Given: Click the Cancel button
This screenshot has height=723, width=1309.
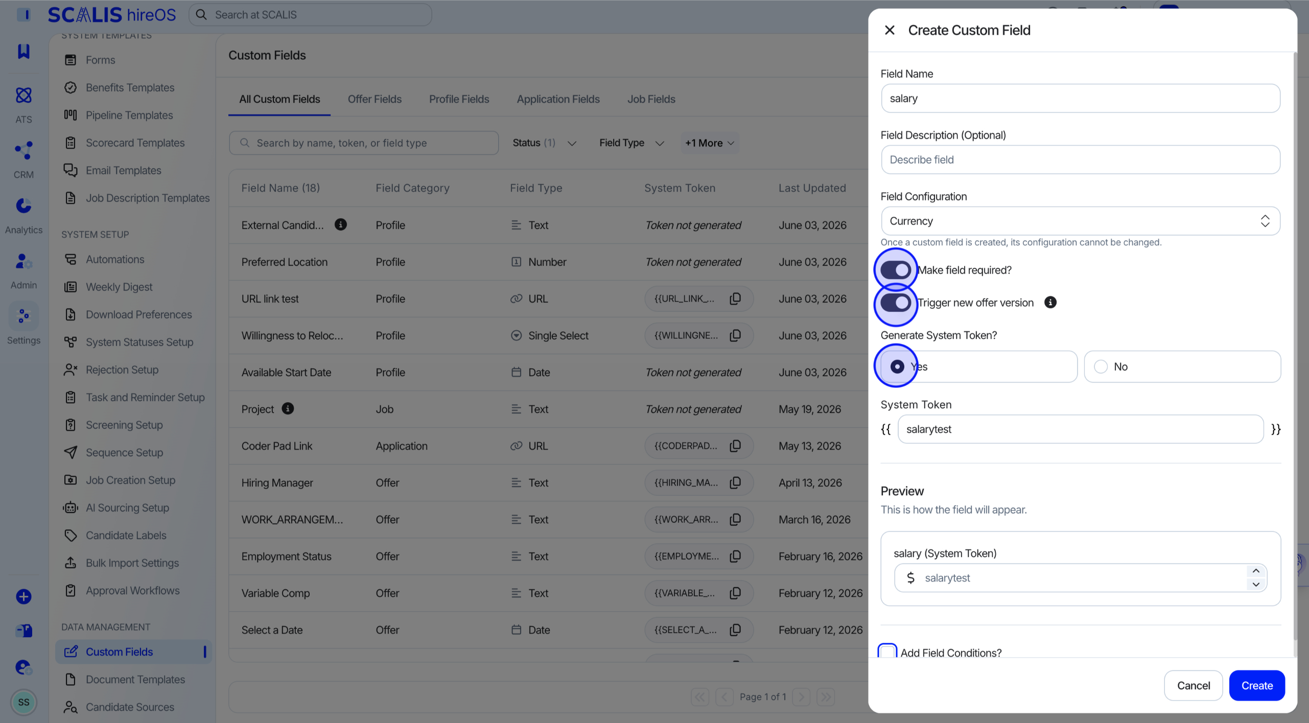Looking at the screenshot, I should point(1193,685).
